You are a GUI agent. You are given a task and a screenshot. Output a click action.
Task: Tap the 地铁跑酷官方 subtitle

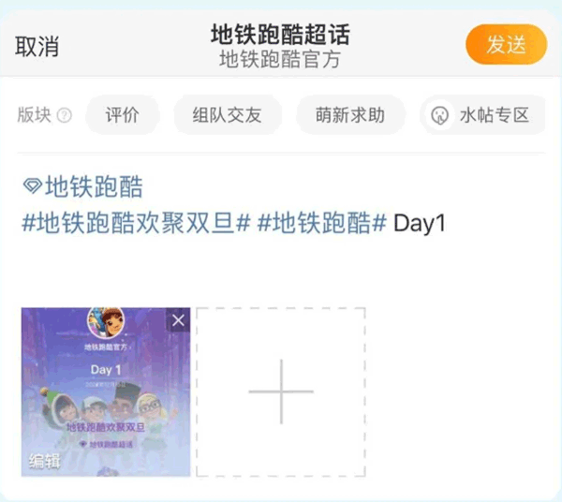(280, 60)
